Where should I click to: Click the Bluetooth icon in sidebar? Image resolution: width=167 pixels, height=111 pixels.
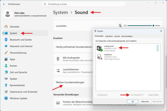[x=6, y=40]
